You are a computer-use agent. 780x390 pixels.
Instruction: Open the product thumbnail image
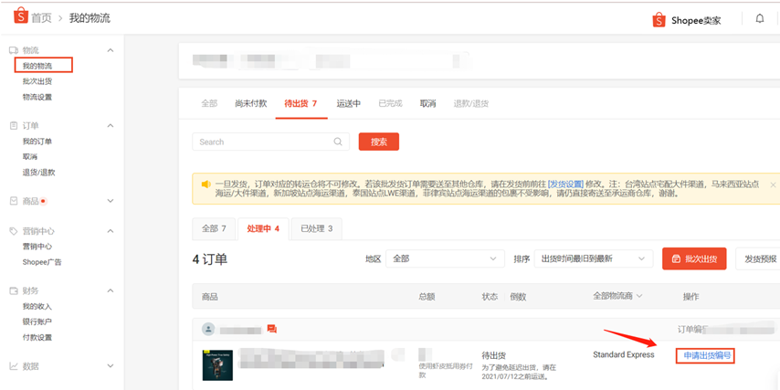tap(217, 365)
